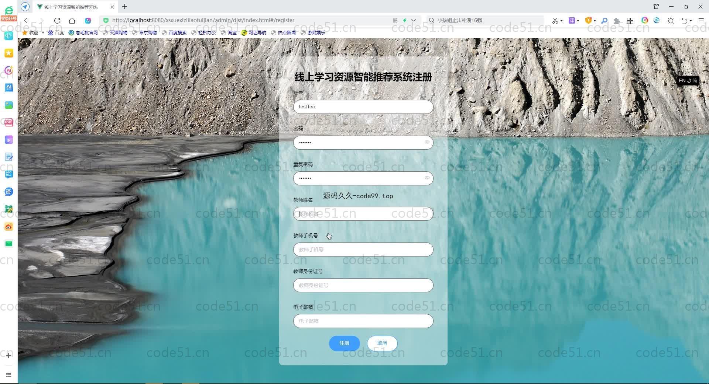Click the 账号 field containing testTea

(x=363, y=107)
